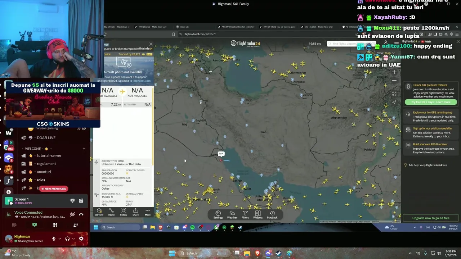Mute the Discord microphone
461x259 pixels.
(54, 238)
